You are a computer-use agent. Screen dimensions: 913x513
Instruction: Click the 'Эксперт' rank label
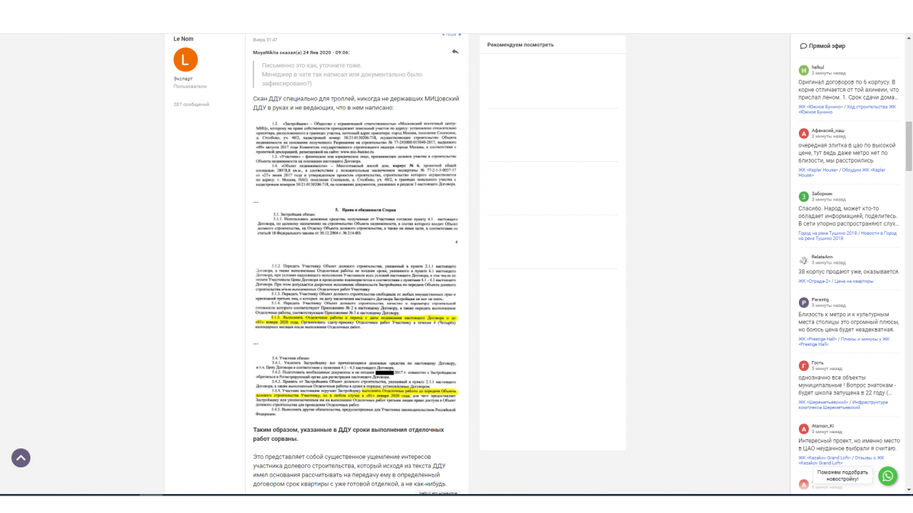(183, 78)
